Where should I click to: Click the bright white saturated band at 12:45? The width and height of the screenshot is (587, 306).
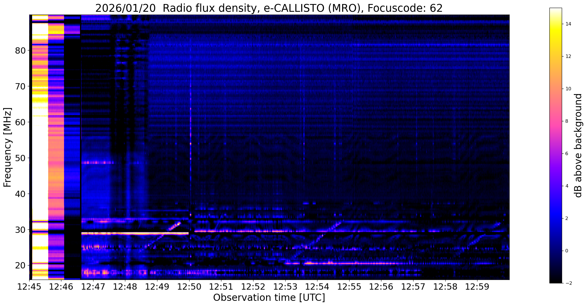click(x=40, y=147)
